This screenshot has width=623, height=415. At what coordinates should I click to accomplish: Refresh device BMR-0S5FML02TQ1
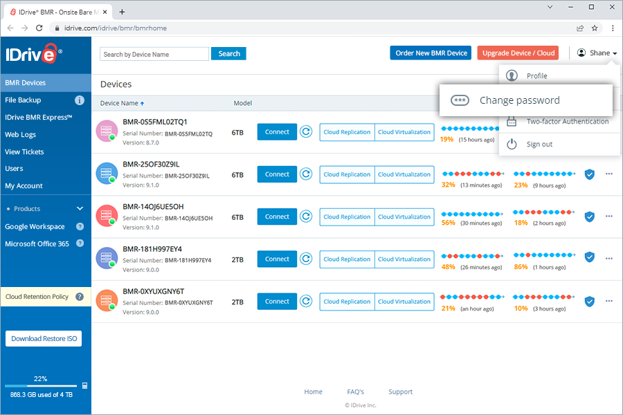point(306,131)
